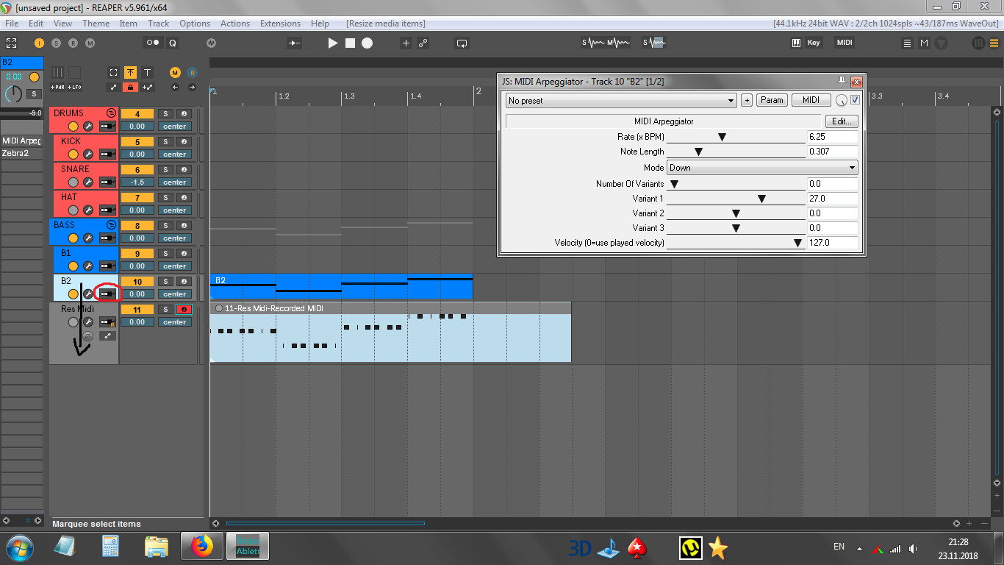This screenshot has width=1004, height=565.
Task: Stop playback with the square Stop button
Action: [x=350, y=43]
